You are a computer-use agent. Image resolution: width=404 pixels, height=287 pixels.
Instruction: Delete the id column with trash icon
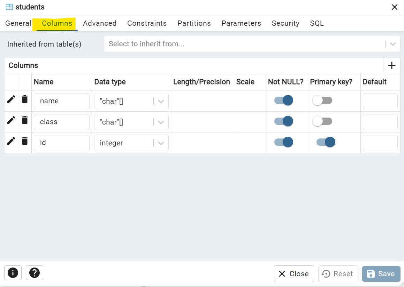[24, 141]
